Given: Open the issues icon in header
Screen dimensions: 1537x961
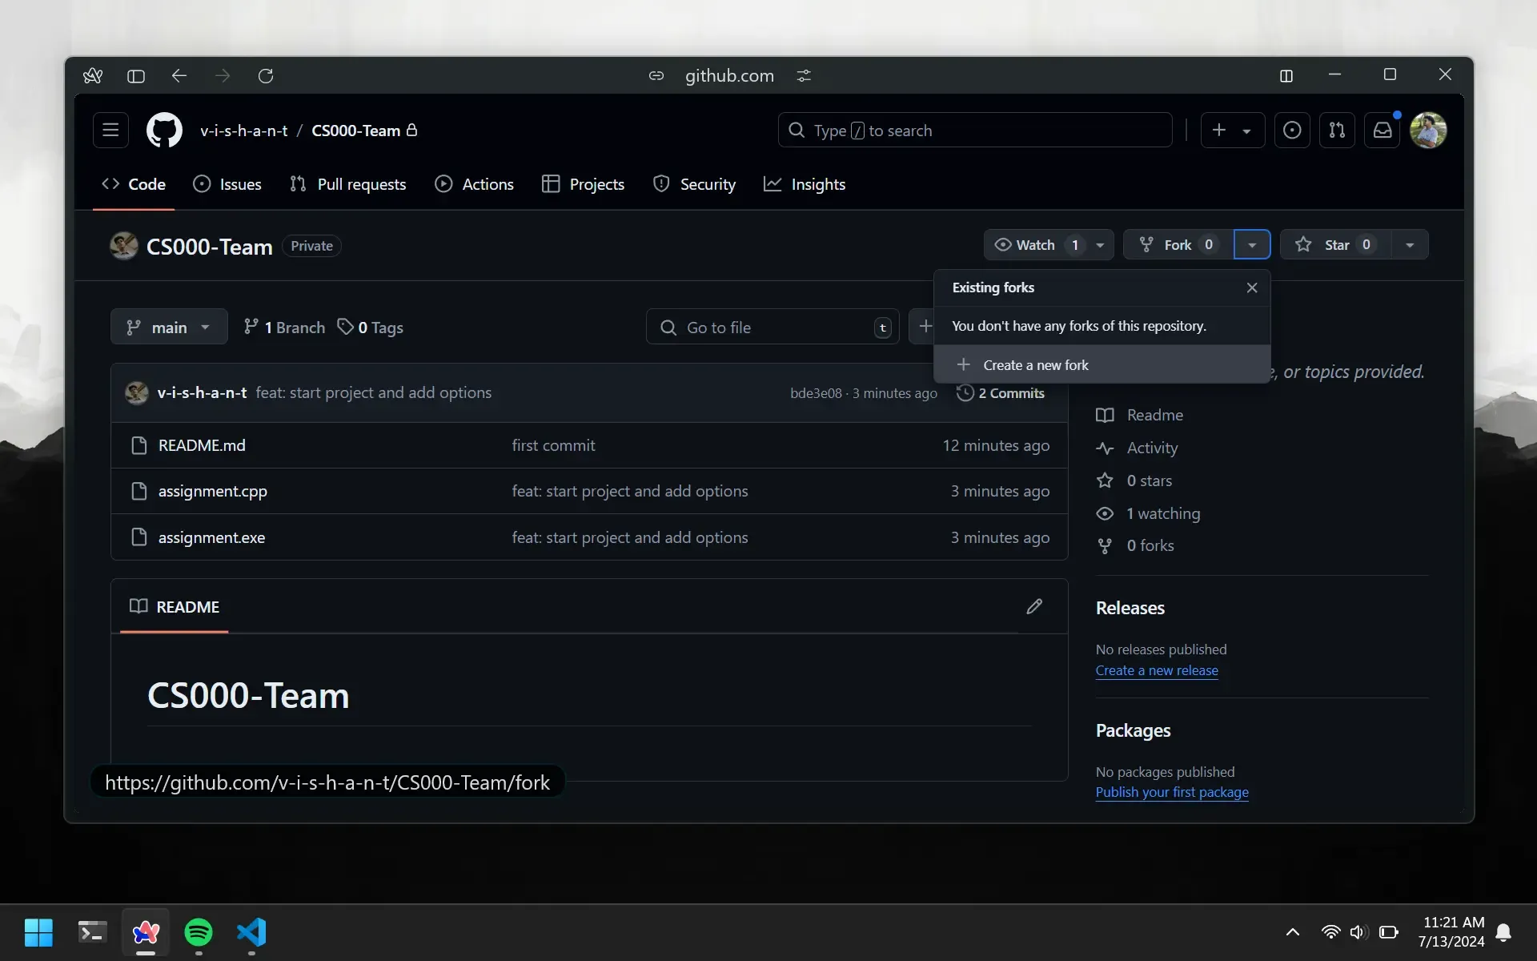Looking at the screenshot, I should point(1292,130).
